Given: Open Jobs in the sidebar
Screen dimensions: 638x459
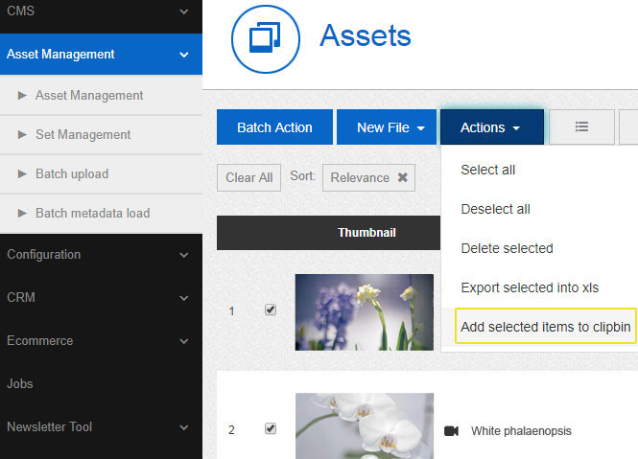Looking at the screenshot, I should tap(20, 384).
